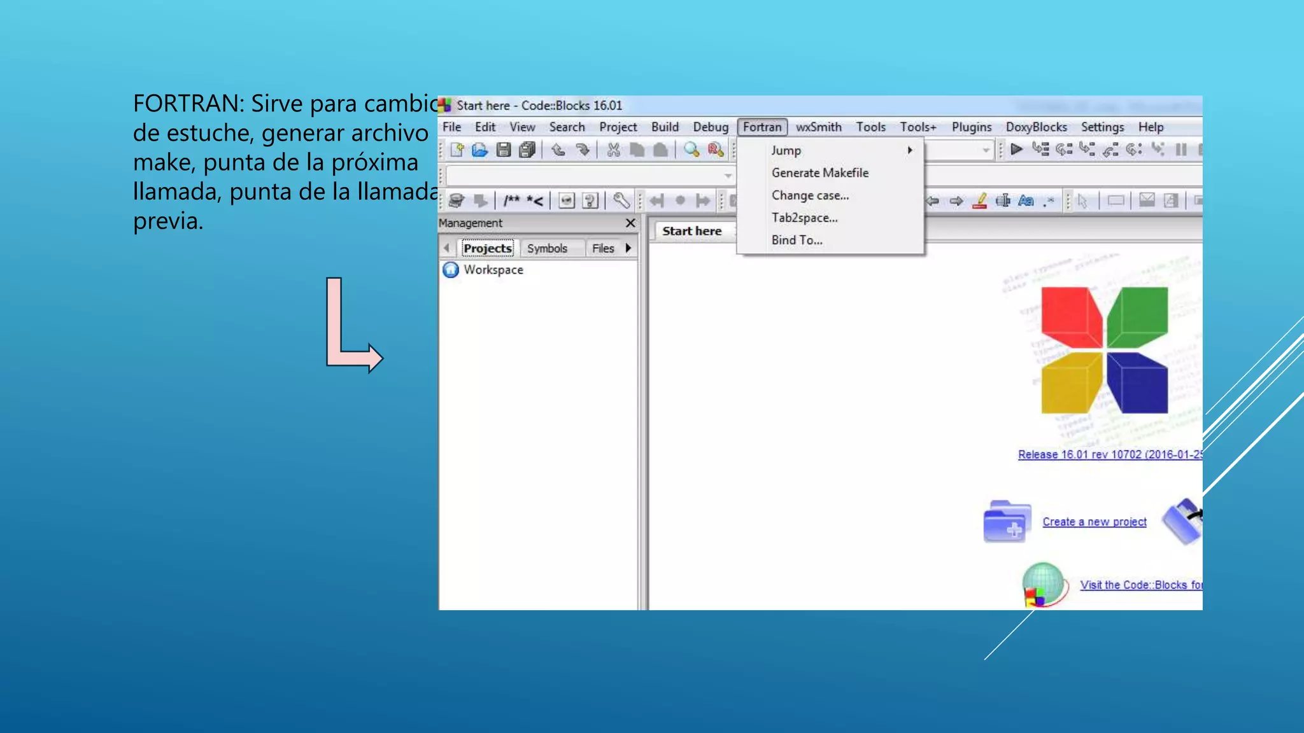Open the File menu
This screenshot has height=733, width=1304.
pos(451,127)
